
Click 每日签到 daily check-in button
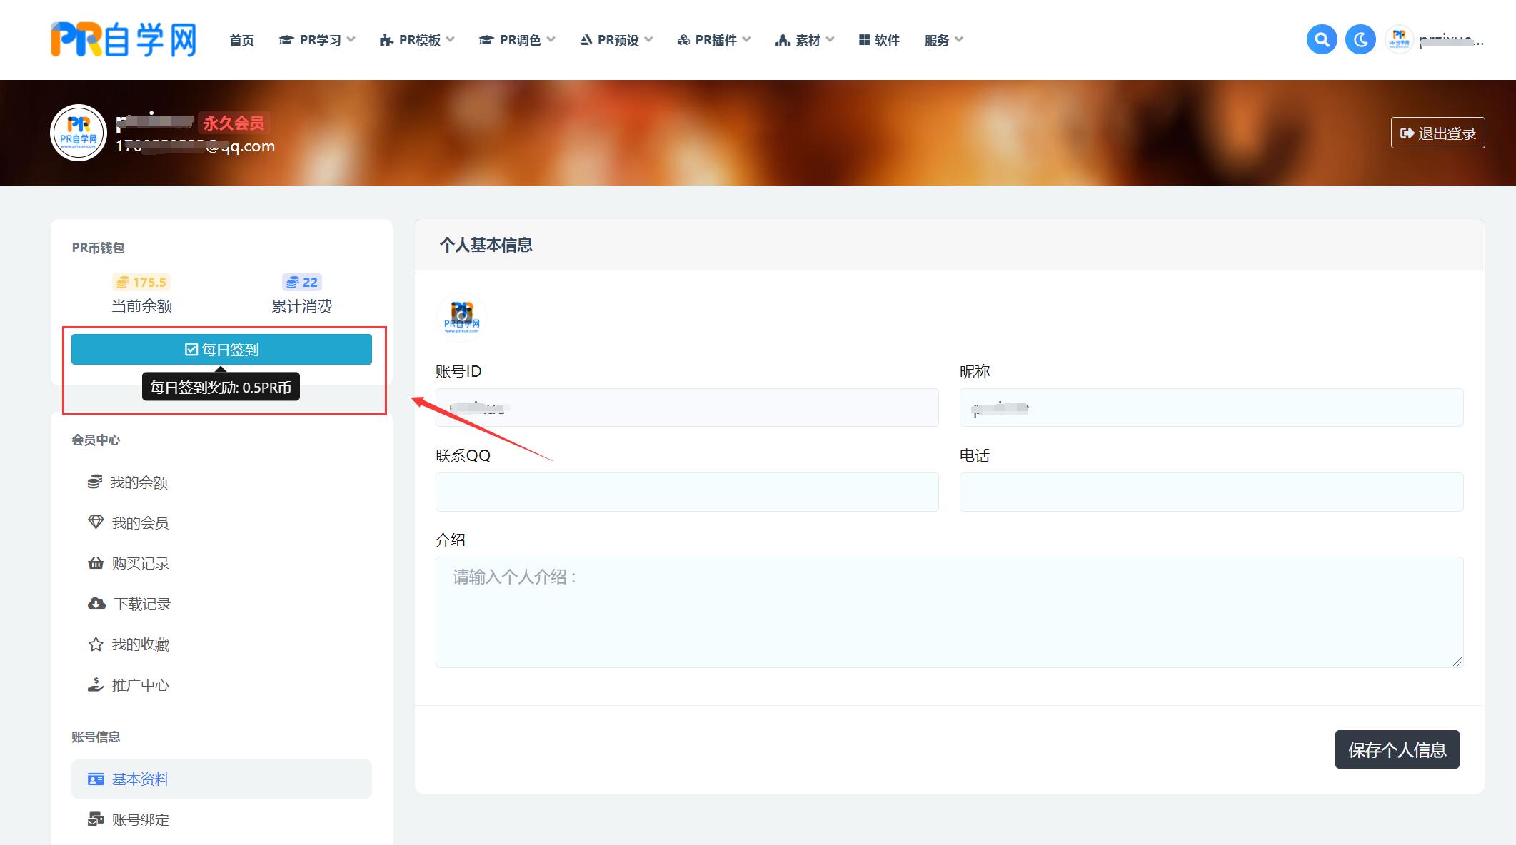pos(221,349)
